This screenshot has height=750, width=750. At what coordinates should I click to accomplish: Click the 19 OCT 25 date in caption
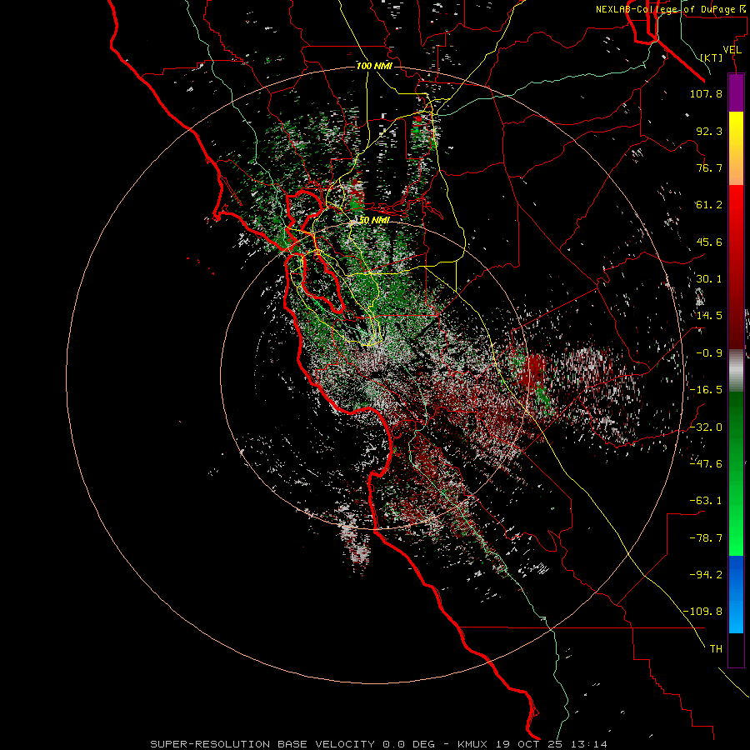point(528,744)
